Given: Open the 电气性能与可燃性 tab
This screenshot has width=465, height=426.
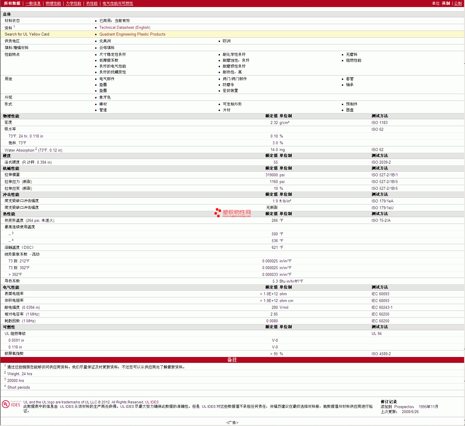Looking at the screenshot, I should tap(118, 4).
